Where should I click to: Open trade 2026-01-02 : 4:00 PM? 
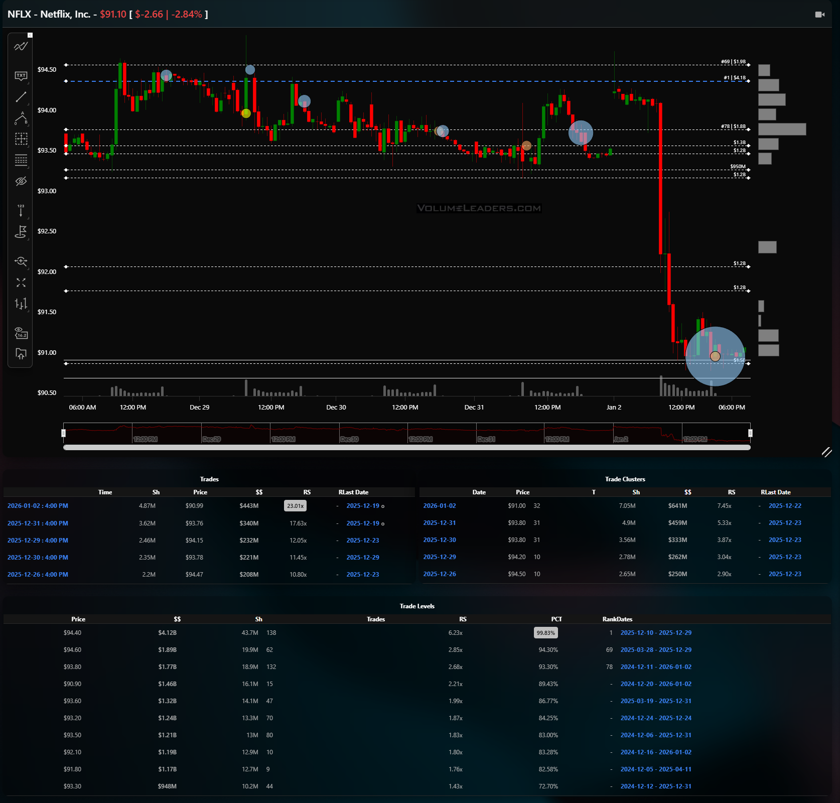tap(38, 506)
